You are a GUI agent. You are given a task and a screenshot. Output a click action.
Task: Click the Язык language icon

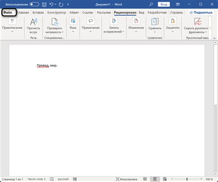click(x=73, y=21)
